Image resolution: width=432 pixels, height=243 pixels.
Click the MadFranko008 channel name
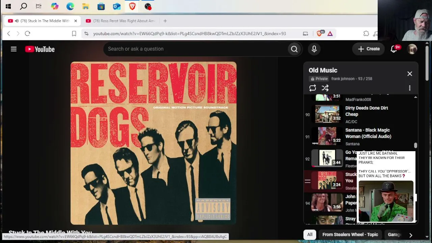(x=358, y=100)
